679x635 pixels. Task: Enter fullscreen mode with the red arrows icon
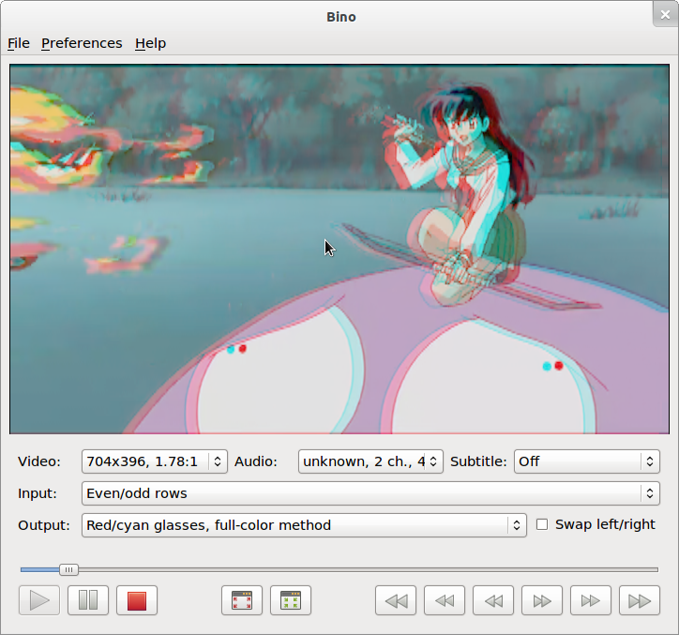point(242,600)
